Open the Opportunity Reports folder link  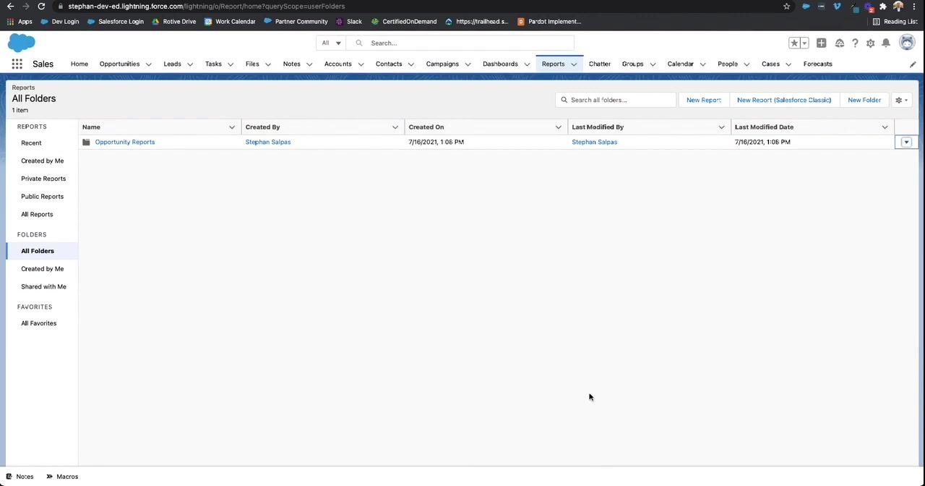point(125,142)
